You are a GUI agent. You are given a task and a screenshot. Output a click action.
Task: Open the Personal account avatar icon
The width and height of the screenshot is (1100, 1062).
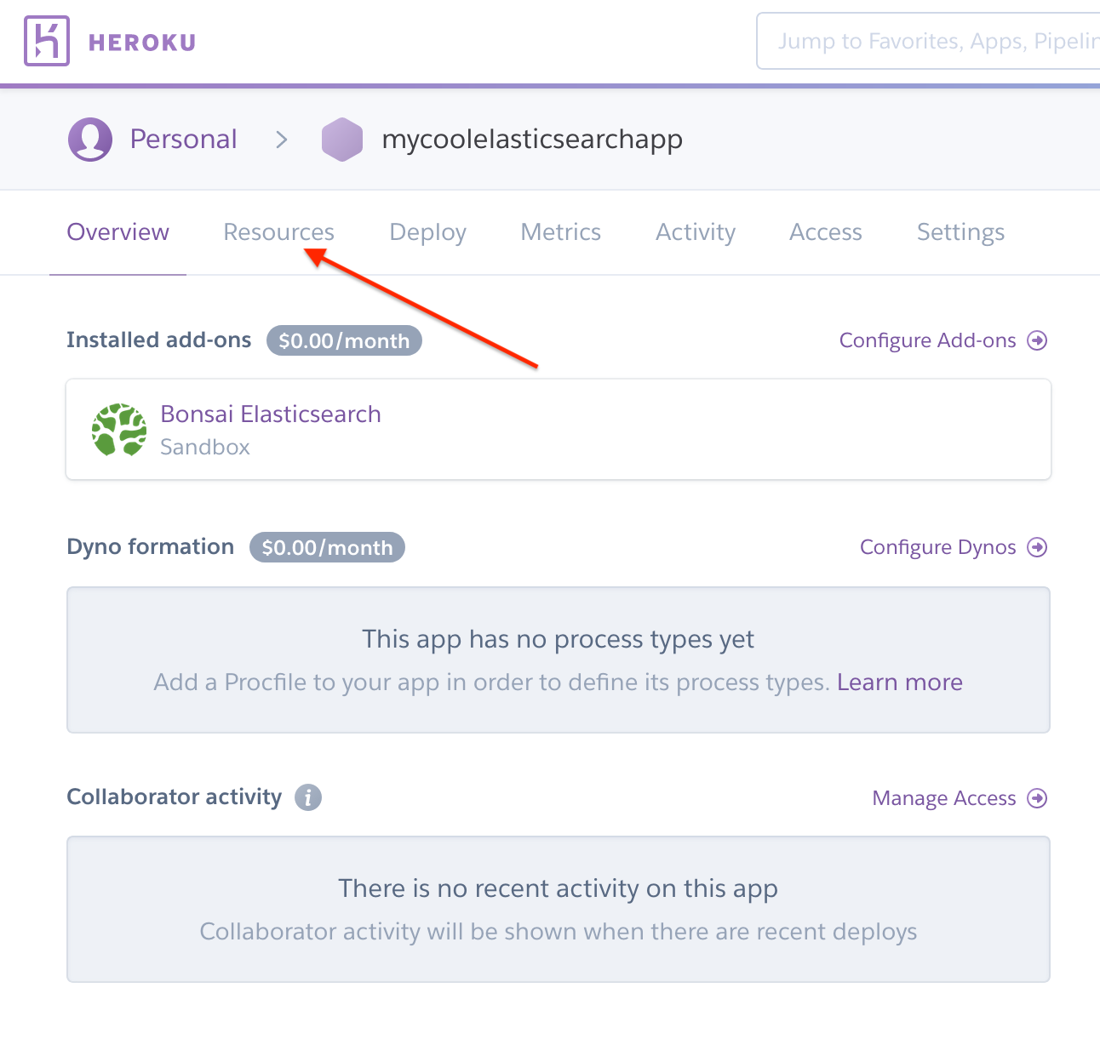[x=89, y=139]
